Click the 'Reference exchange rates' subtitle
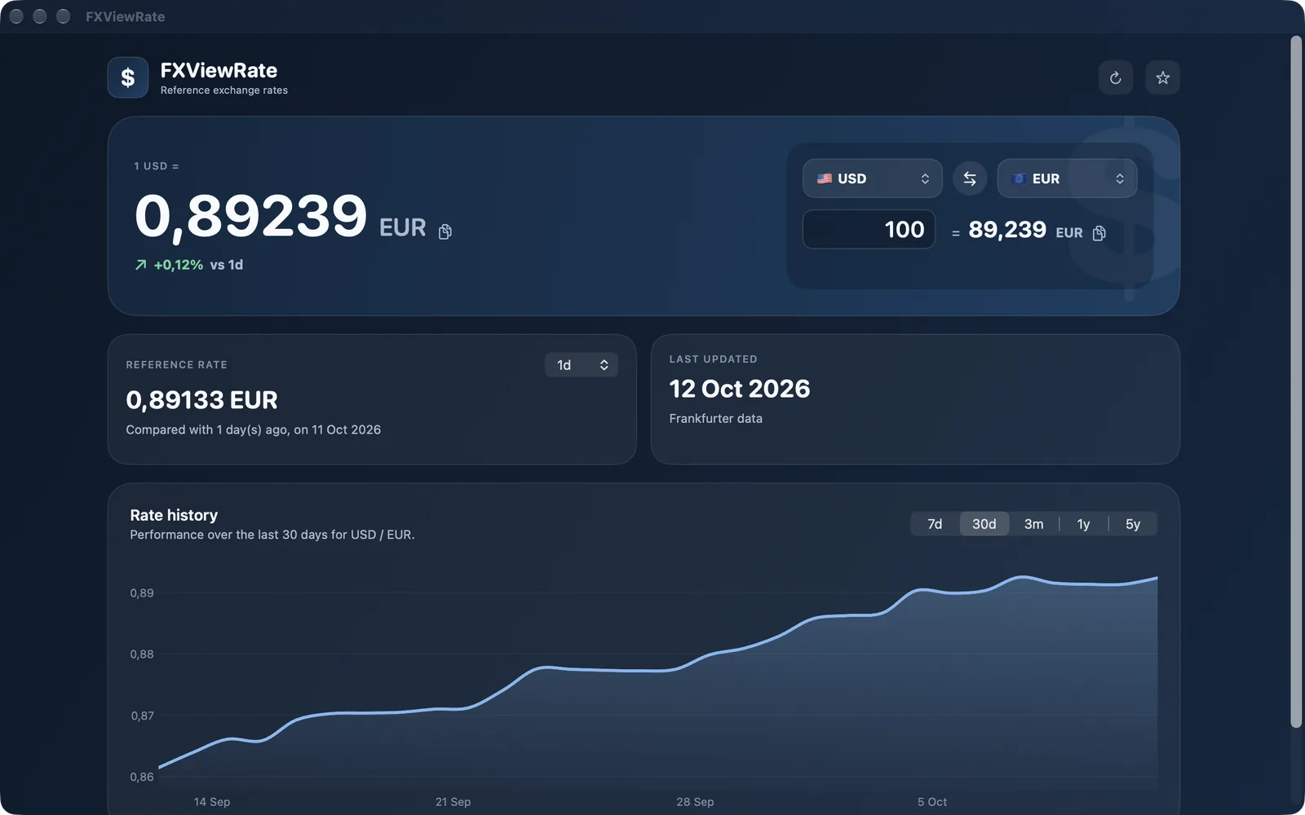Screen dimensions: 1305x815 point(224,90)
